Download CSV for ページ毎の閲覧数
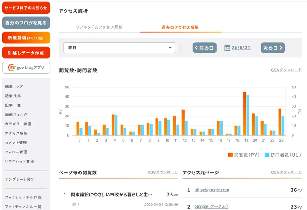 click(x=163, y=172)
